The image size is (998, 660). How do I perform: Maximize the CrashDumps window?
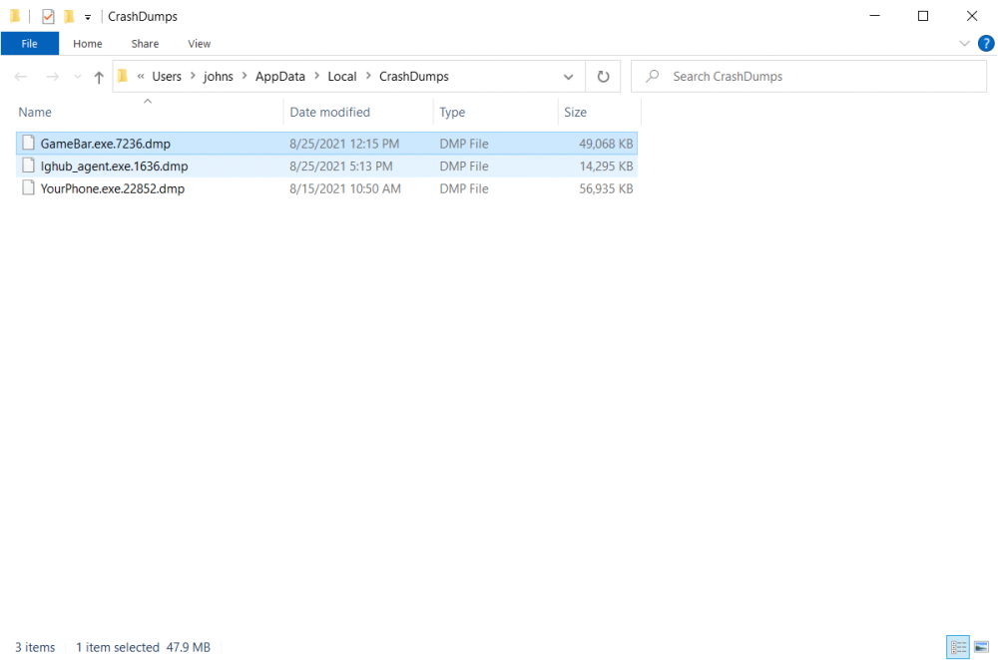click(923, 16)
